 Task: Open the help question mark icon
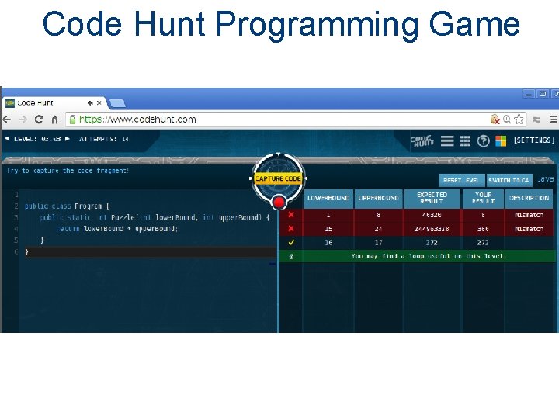pos(483,141)
